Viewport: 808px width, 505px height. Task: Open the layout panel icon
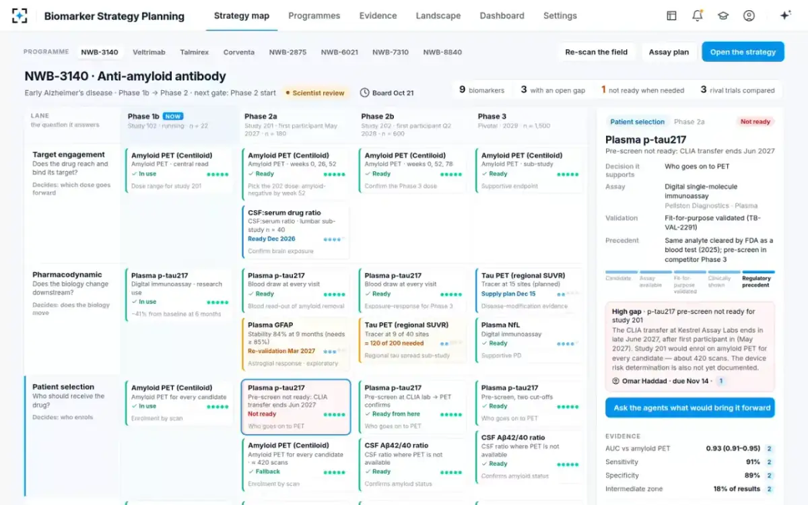click(671, 15)
